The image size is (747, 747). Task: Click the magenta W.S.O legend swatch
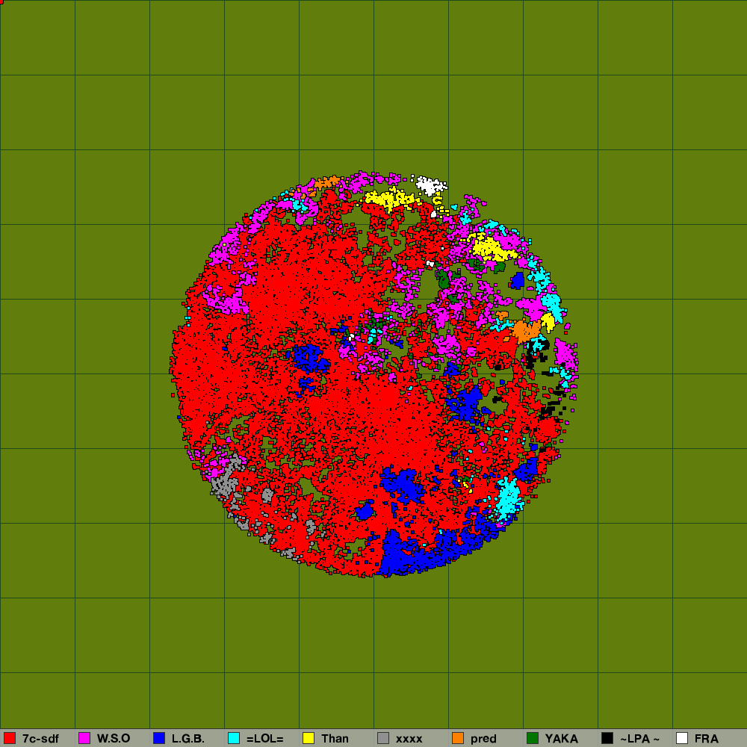[x=84, y=738]
